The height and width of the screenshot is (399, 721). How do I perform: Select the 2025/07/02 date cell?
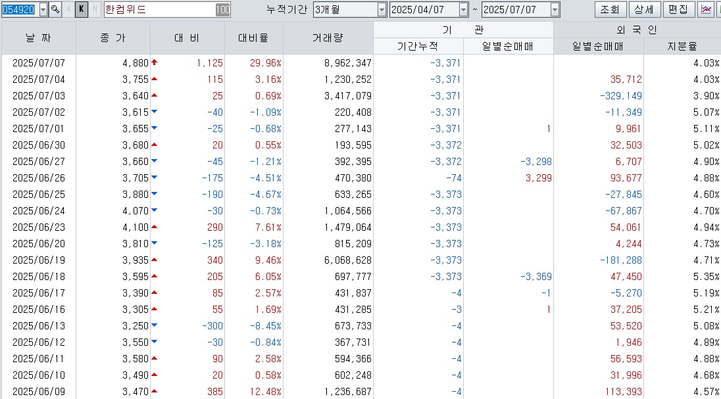[39, 112]
